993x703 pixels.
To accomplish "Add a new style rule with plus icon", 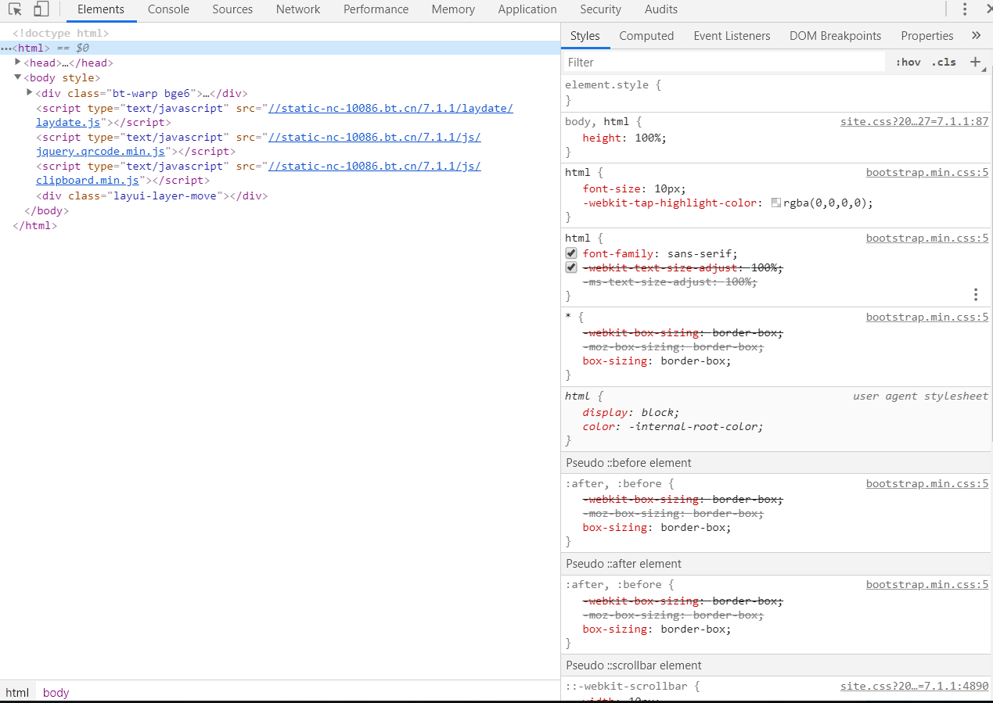I will point(975,62).
